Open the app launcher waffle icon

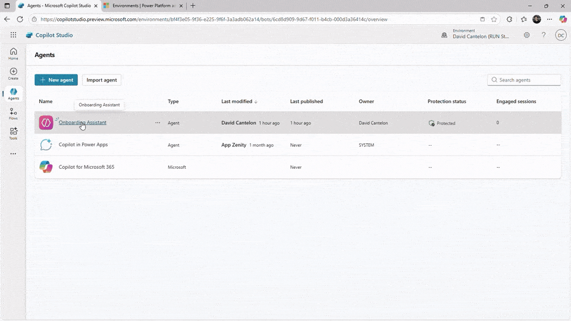pos(13,35)
